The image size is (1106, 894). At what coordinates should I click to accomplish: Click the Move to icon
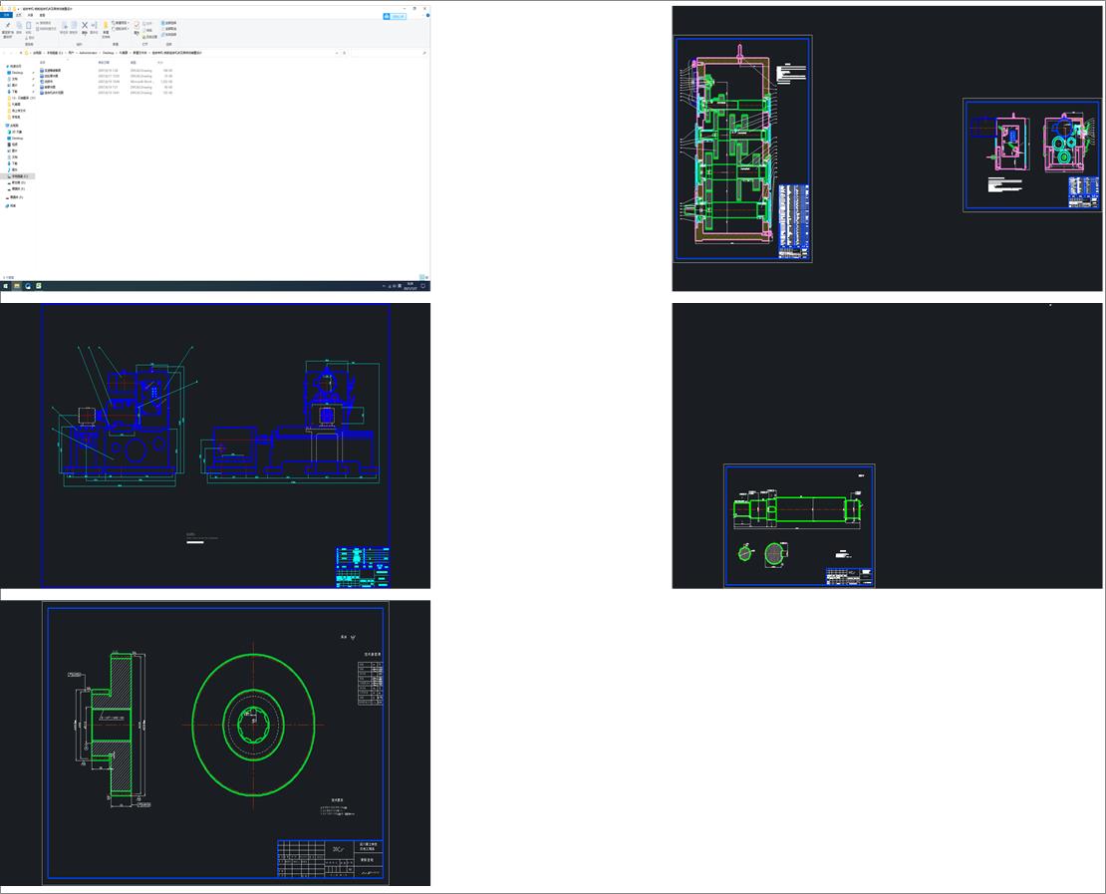64,28
